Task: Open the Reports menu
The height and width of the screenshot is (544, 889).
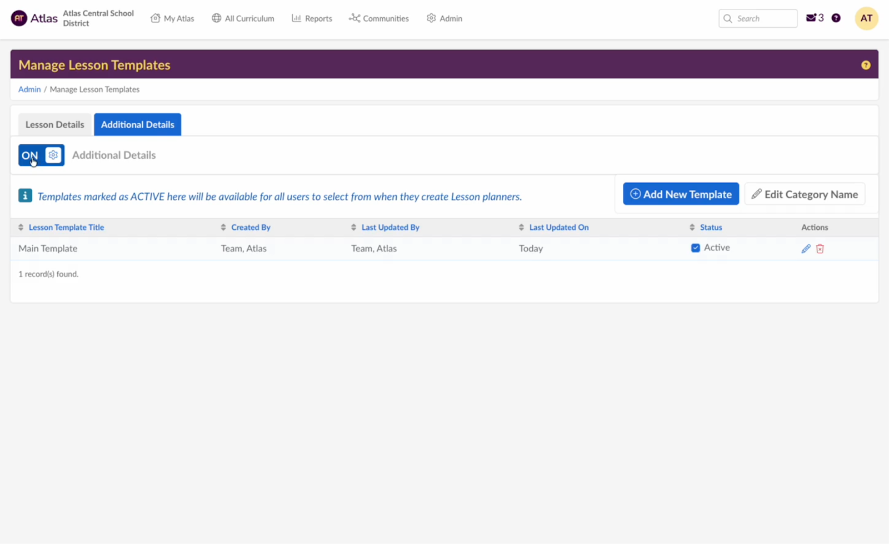Action: click(x=312, y=18)
